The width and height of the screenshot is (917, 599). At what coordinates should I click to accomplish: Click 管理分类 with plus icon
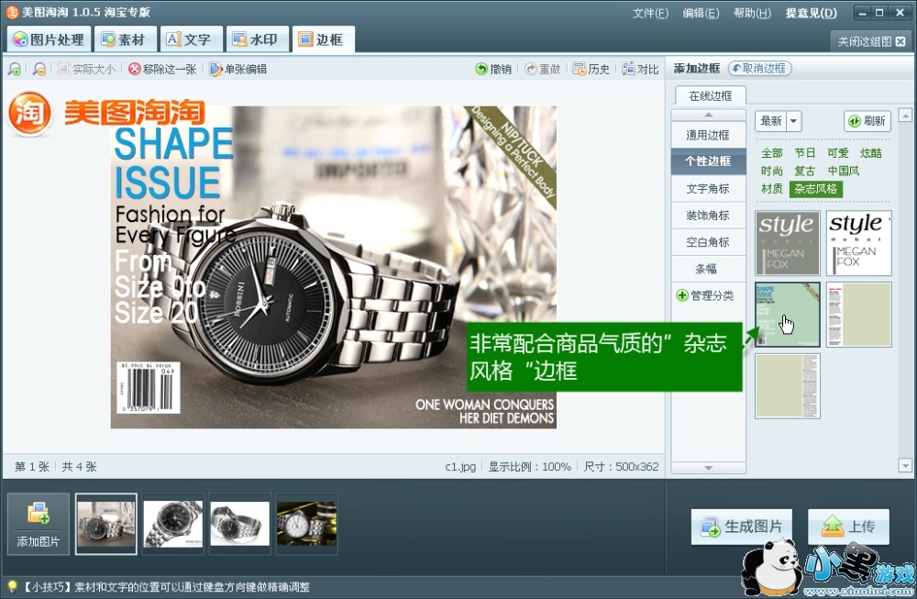[x=704, y=295]
